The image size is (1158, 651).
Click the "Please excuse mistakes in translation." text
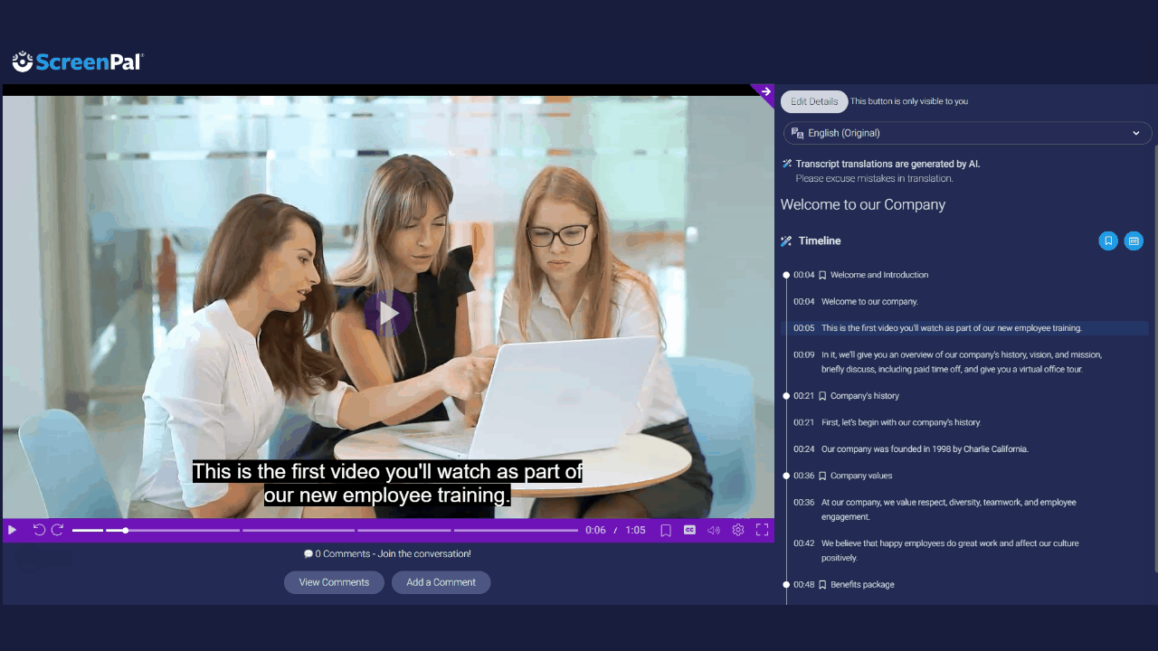pyautogui.click(x=874, y=178)
